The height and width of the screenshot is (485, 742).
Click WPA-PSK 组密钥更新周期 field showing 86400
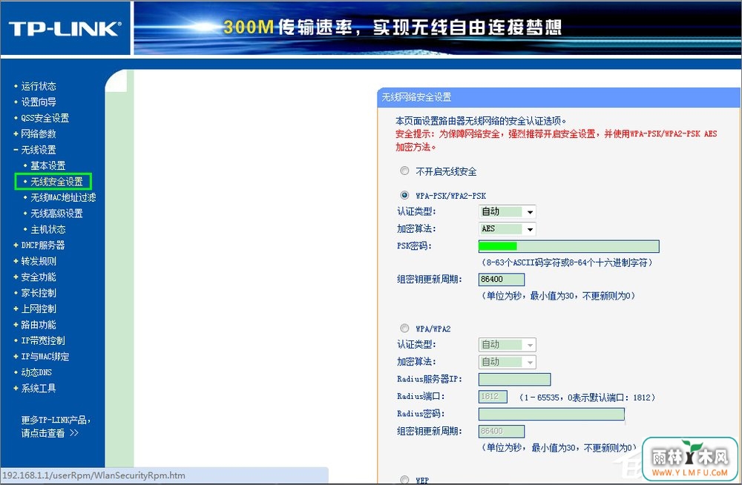[501, 279]
